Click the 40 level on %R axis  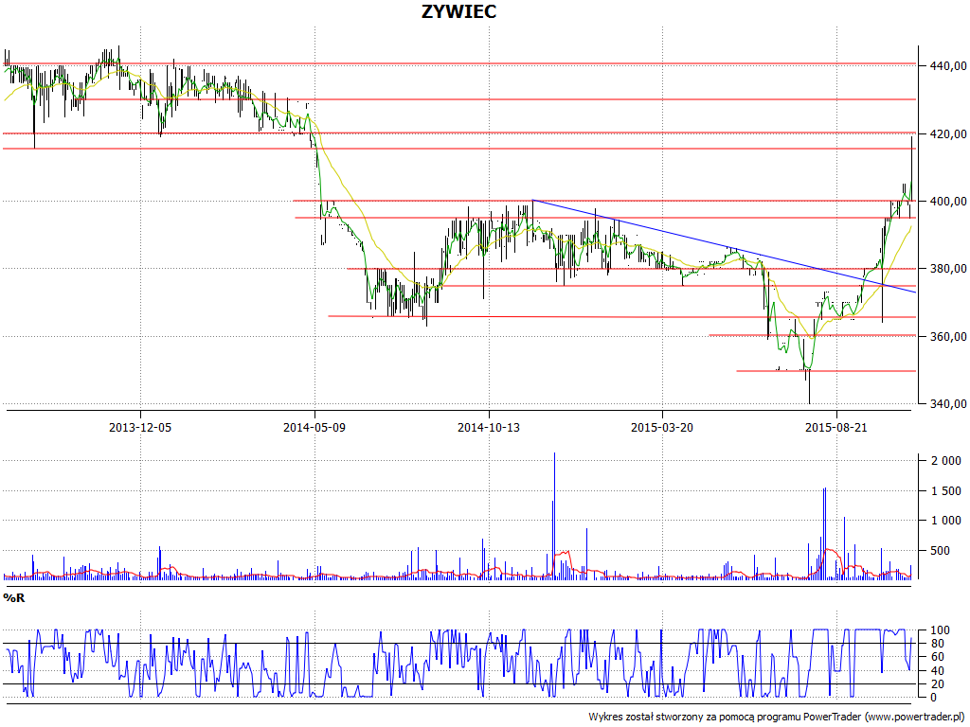click(x=937, y=671)
